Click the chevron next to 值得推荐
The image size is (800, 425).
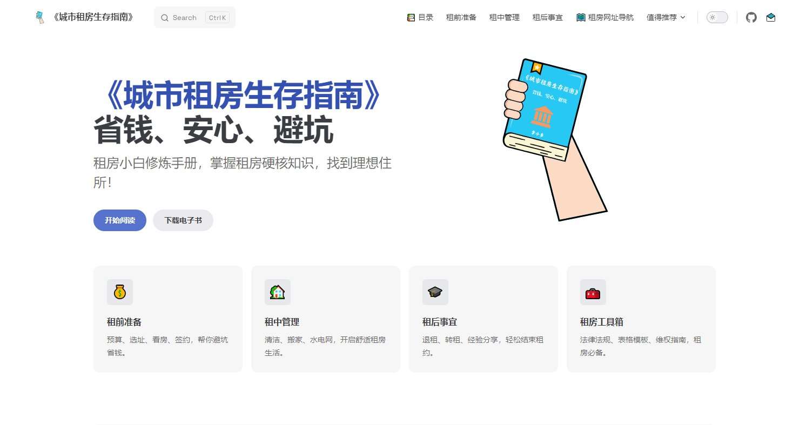[683, 18]
